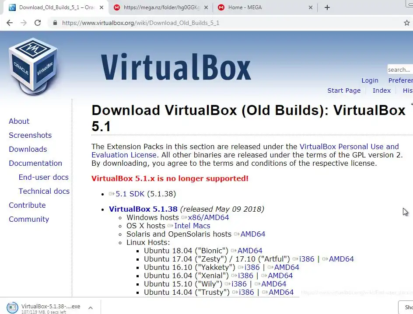Download Ubuntu 16.10 Yakkety i386 package

252,267
